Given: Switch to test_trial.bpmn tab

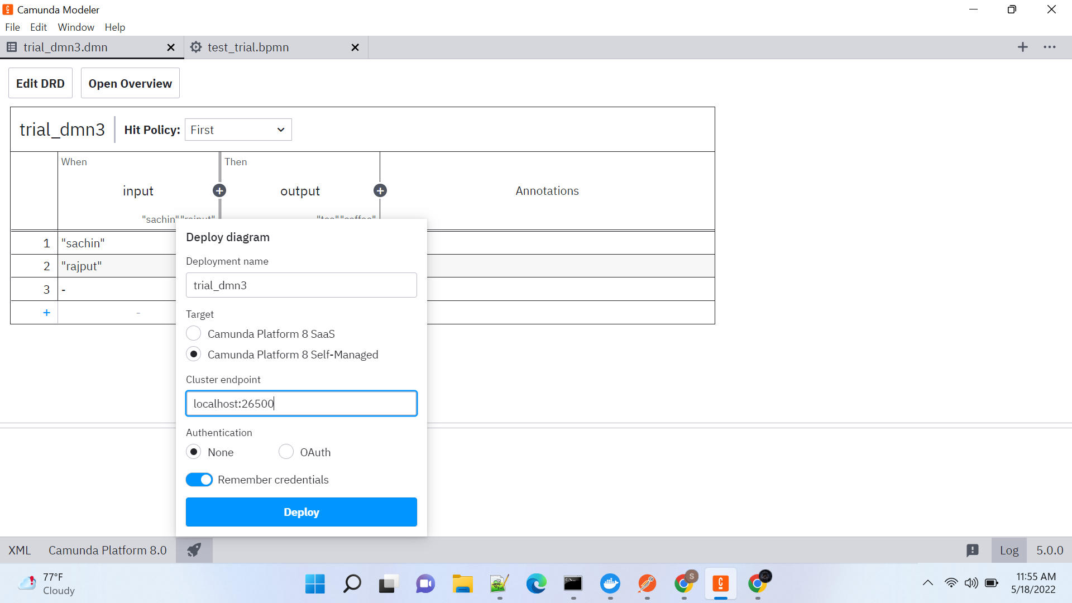Looking at the screenshot, I should point(248,47).
